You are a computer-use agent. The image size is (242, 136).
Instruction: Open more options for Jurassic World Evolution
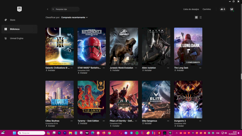(136, 68)
